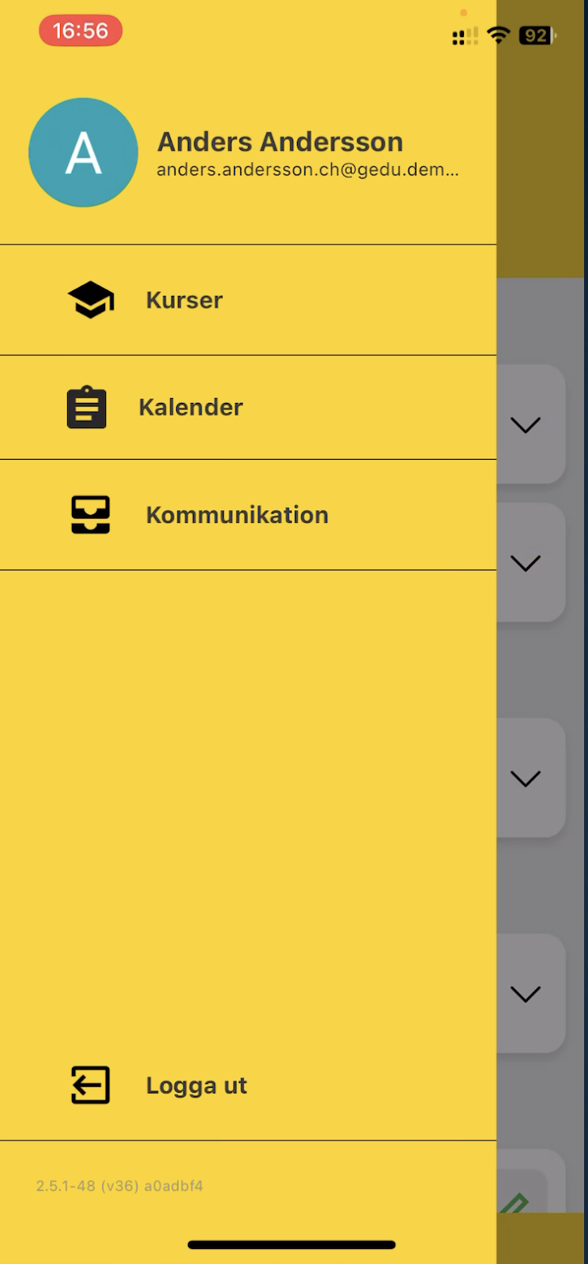The height and width of the screenshot is (1264, 588).
Task: Click the inbox tray Kommunikation icon
Action: pos(91,515)
